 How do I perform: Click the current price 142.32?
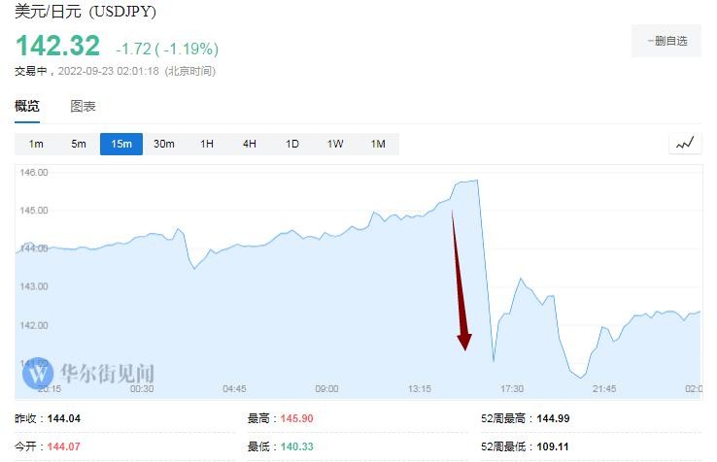click(x=57, y=46)
